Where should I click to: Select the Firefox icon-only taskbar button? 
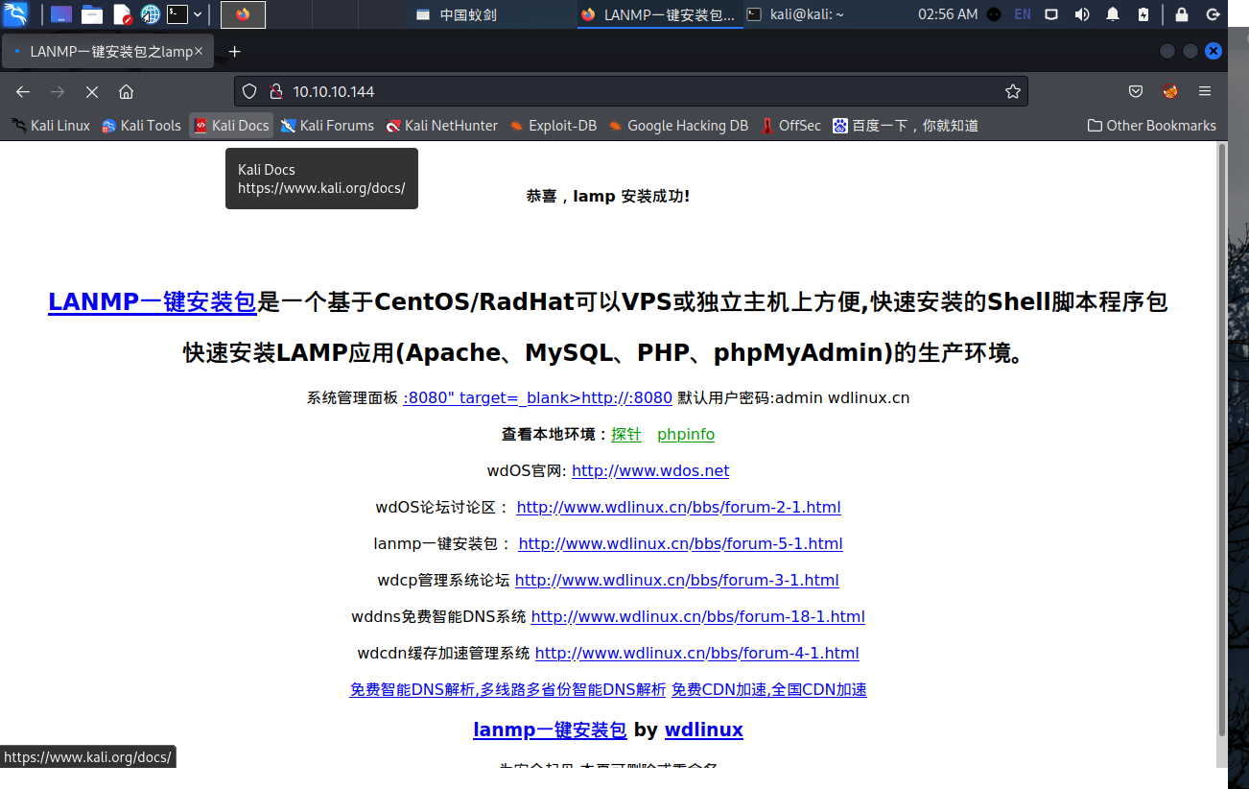tap(243, 14)
